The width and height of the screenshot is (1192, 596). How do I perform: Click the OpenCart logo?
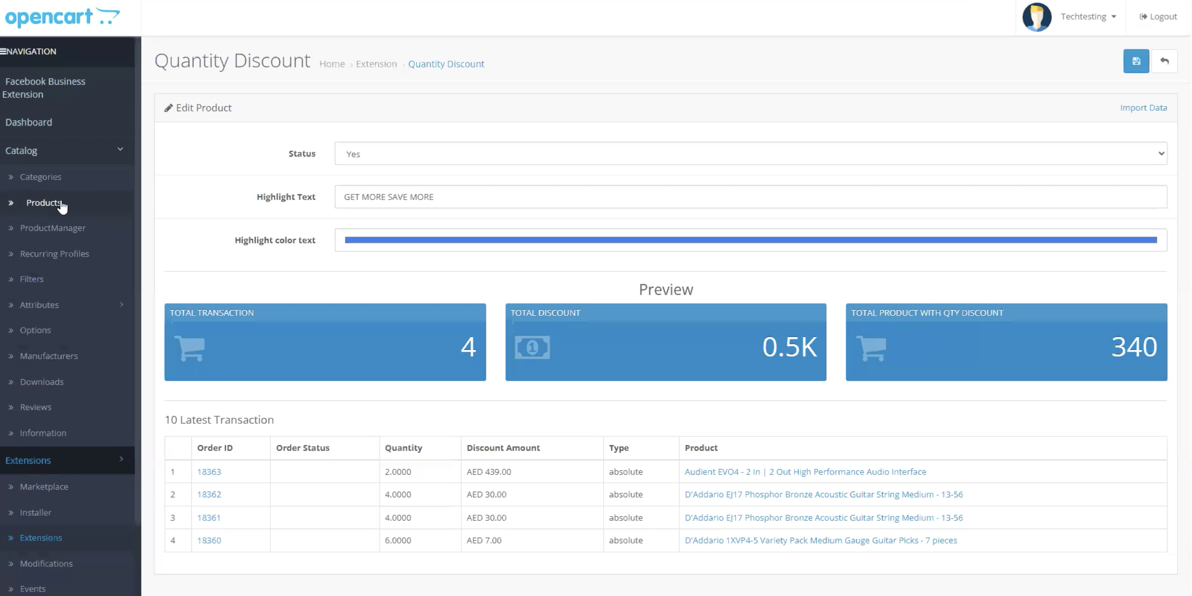tap(62, 18)
